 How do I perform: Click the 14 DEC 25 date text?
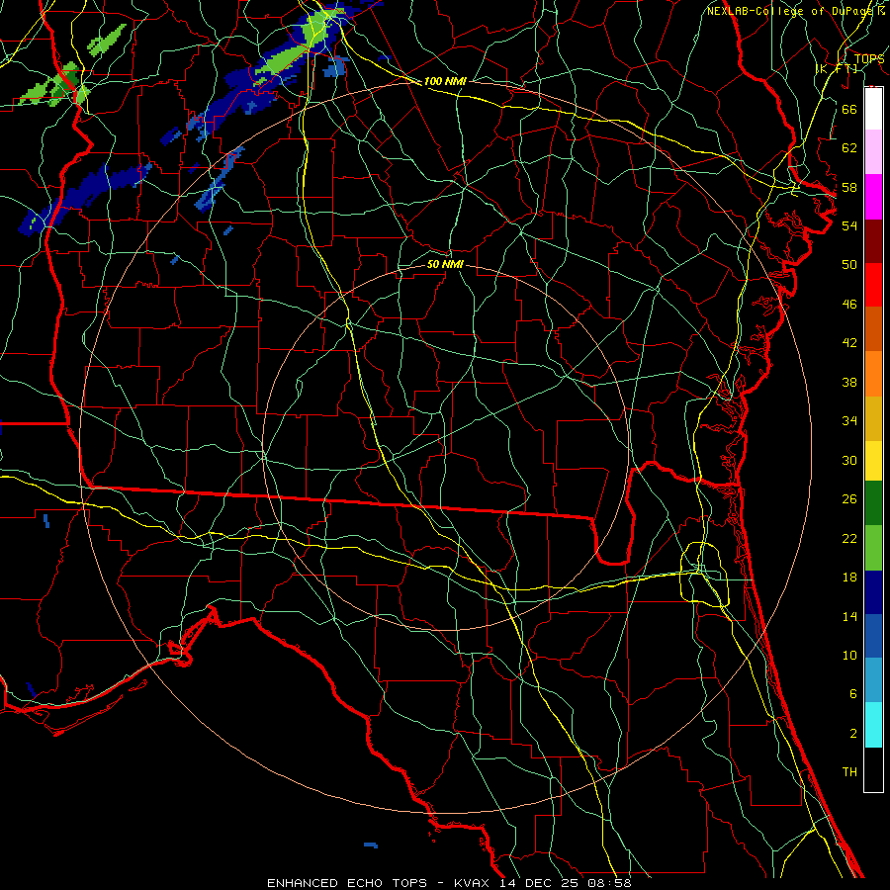[x=539, y=883]
